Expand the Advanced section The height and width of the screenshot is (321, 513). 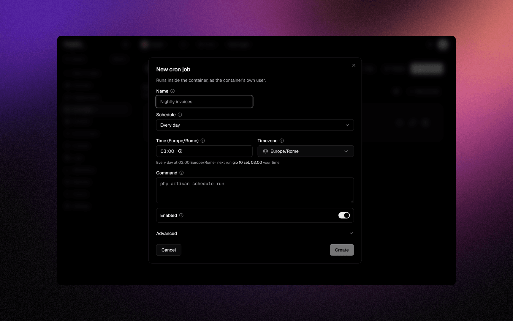255,233
